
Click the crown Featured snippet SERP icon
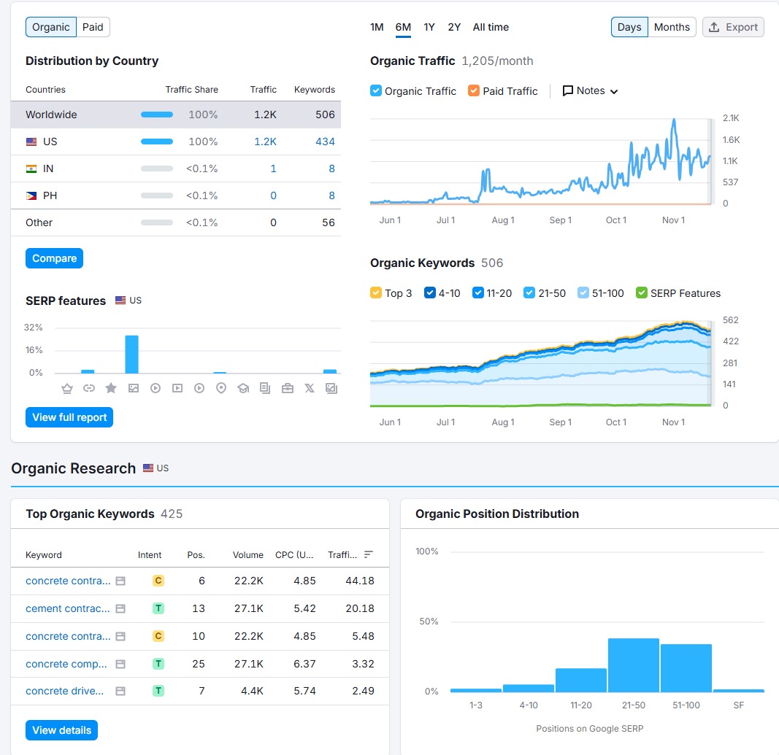pos(67,388)
